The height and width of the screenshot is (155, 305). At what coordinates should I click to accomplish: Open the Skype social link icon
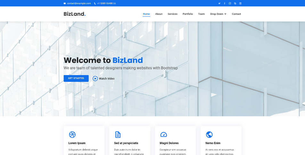pyautogui.click(x=235, y=3)
